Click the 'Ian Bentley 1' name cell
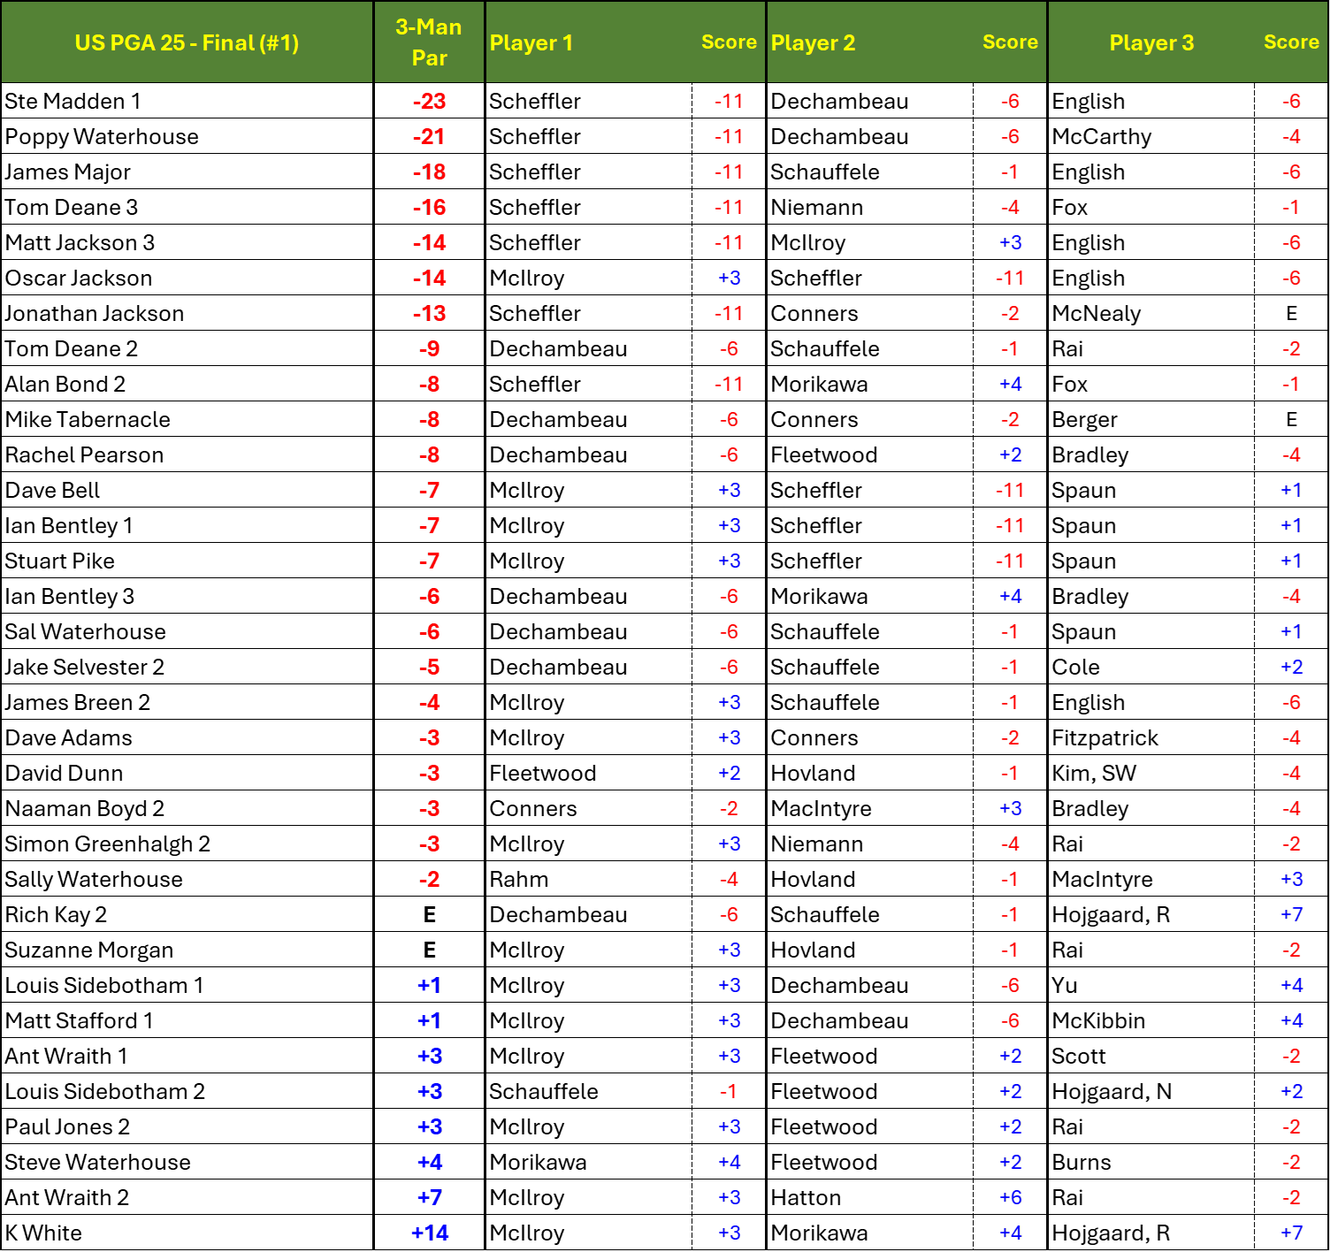The image size is (1330, 1252). coord(187,525)
